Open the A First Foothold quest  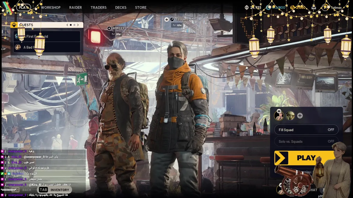coord(47,36)
